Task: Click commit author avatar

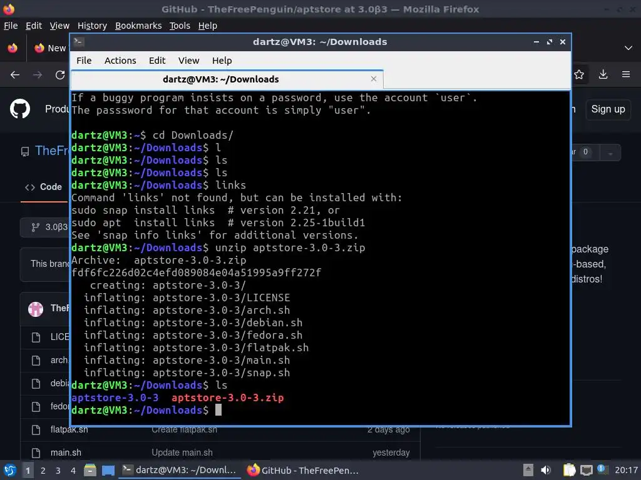Action: [x=36, y=309]
